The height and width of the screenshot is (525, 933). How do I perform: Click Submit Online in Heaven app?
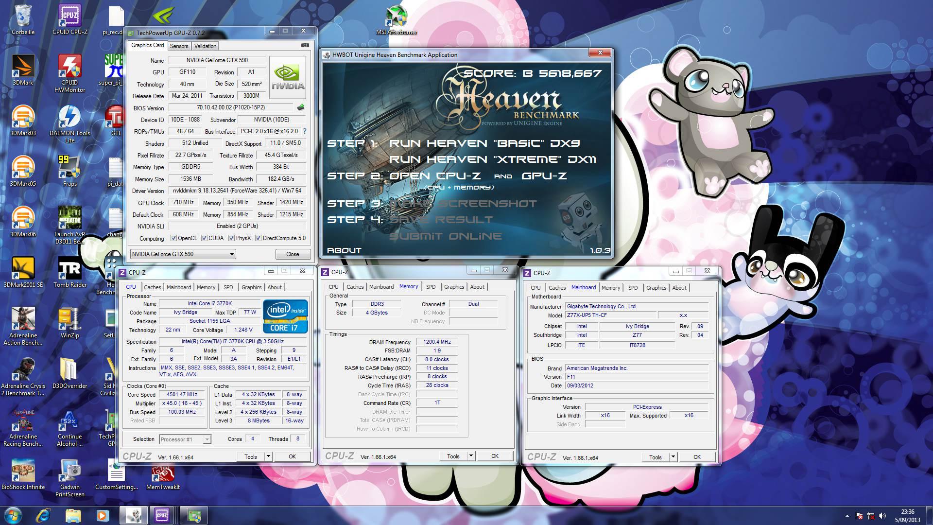coord(445,236)
